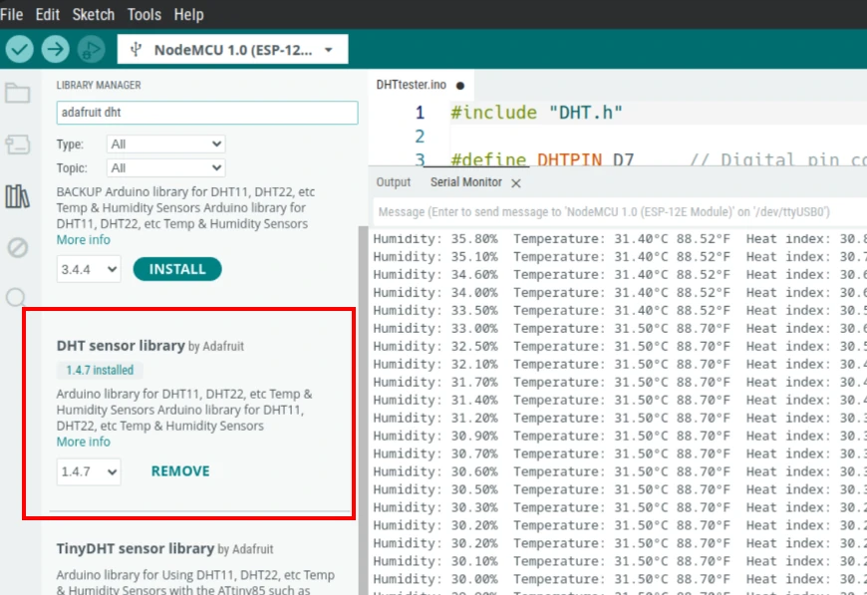
Task: Expand the Type filter dropdown
Action: pyautogui.click(x=165, y=145)
